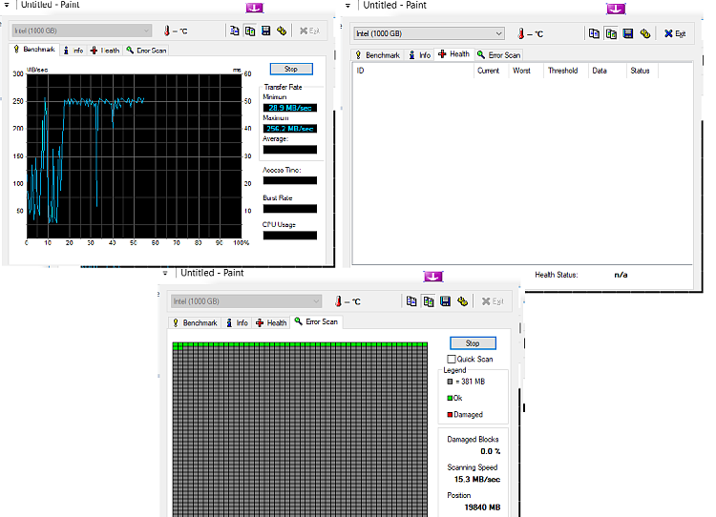Screen dimensions: 716x517
Task: Click the Worst column header
Action: [x=525, y=71]
